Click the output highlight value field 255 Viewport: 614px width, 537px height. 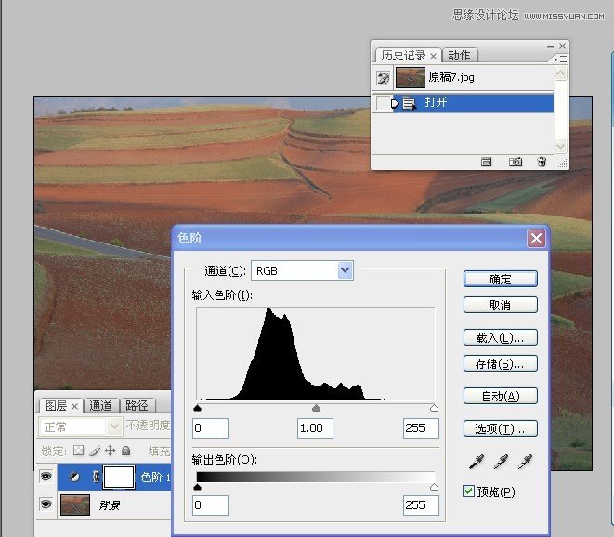(x=421, y=505)
